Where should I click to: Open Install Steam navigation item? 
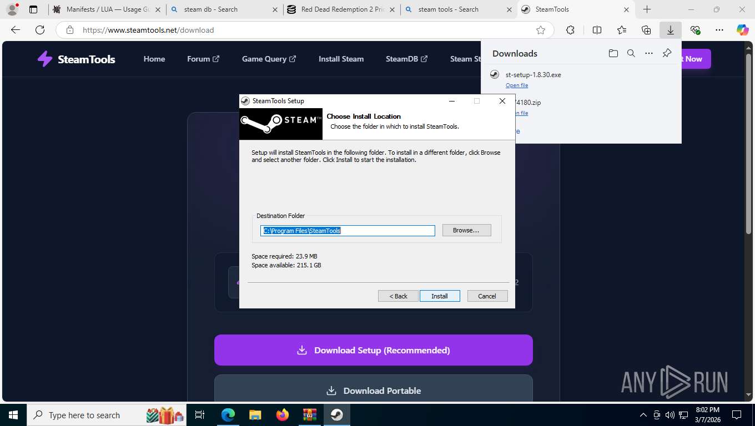click(x=341, y=59)
